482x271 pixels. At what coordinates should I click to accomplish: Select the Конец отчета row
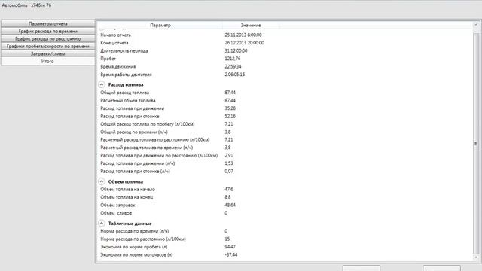pyautogui.click(x=285, y=43)
